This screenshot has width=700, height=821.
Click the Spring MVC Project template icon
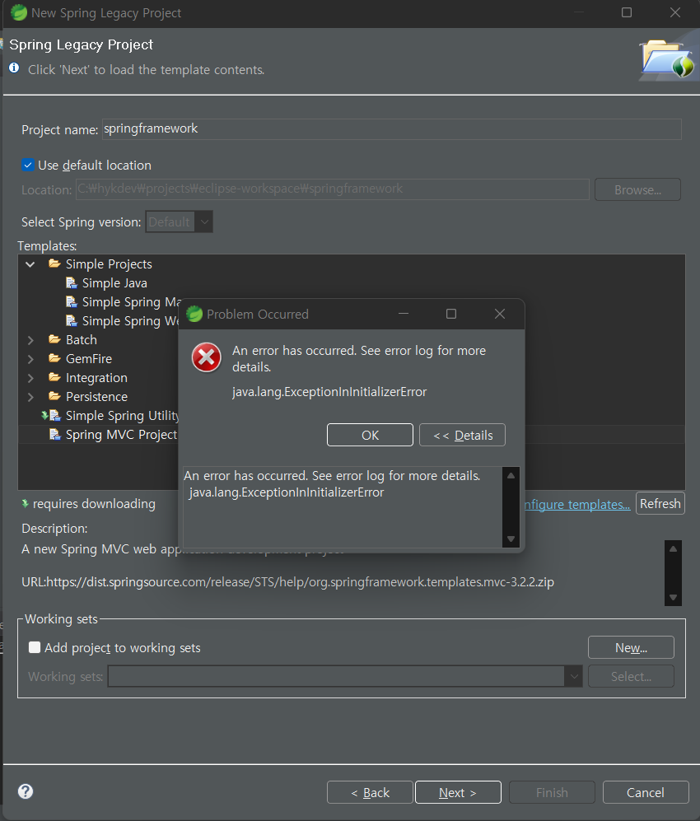(x=54, y=434)
